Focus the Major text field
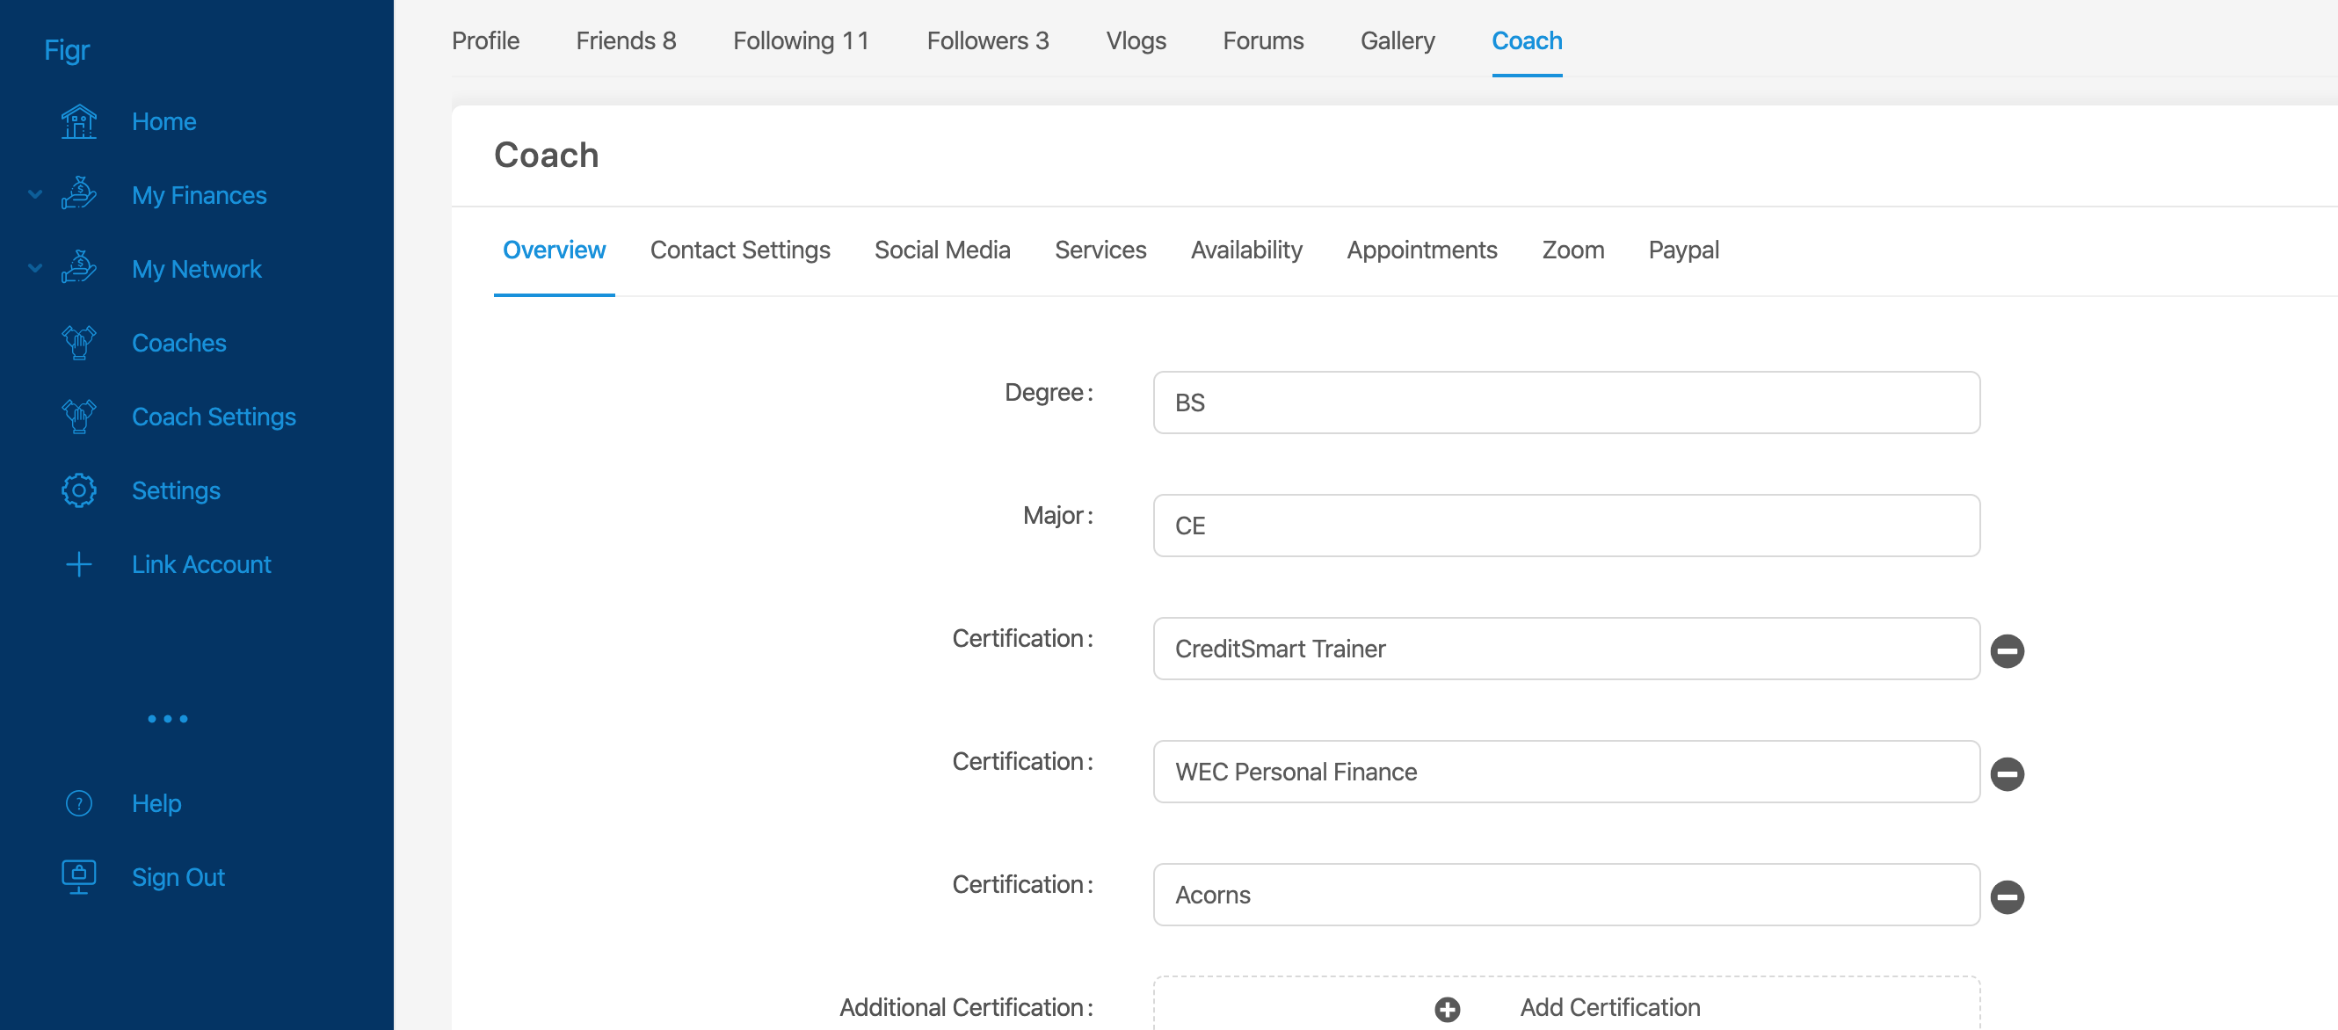This screenshot has height=1030, width=2338. coord(1565,526)
